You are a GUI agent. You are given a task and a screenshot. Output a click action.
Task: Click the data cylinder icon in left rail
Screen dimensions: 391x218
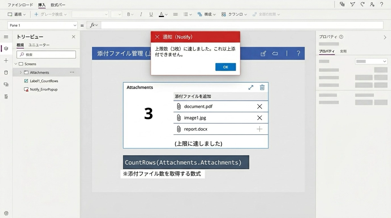[x=6, y=72]
